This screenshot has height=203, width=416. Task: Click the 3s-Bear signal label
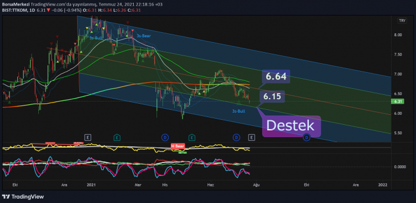(x=144, y=36)
